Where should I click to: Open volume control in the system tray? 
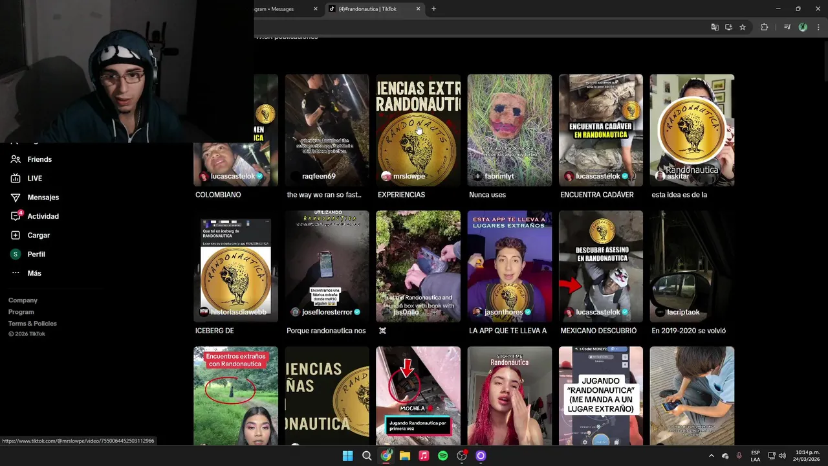click(783, 456)
